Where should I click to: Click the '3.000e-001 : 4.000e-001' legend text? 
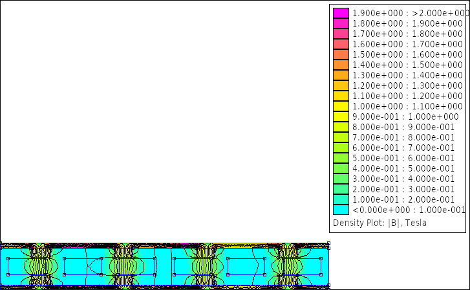point(403,179)
